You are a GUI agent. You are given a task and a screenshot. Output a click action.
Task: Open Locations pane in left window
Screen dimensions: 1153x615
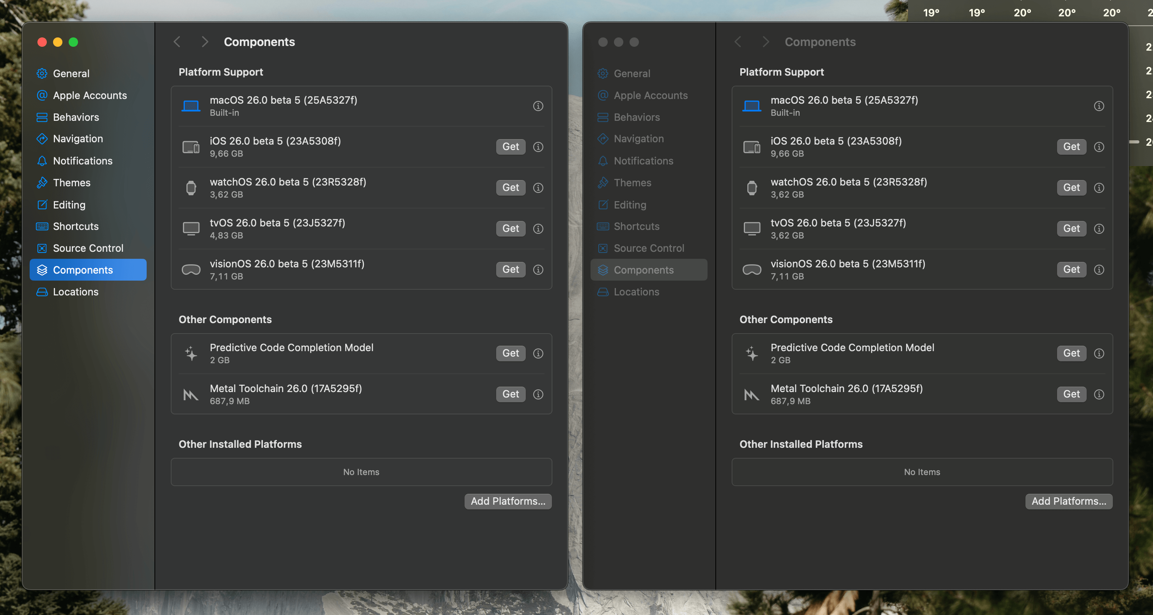pos(88,292)
